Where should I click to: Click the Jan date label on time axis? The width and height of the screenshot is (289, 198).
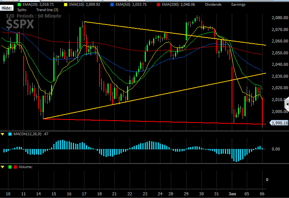(232, 194)
